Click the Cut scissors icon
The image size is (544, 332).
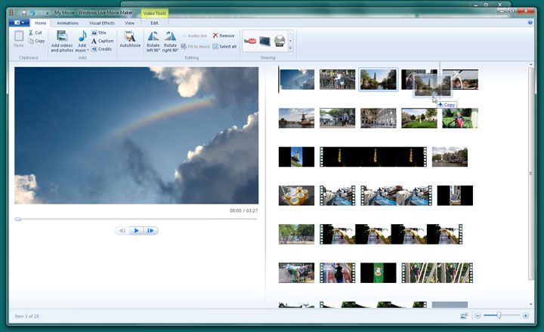[34, 32]
